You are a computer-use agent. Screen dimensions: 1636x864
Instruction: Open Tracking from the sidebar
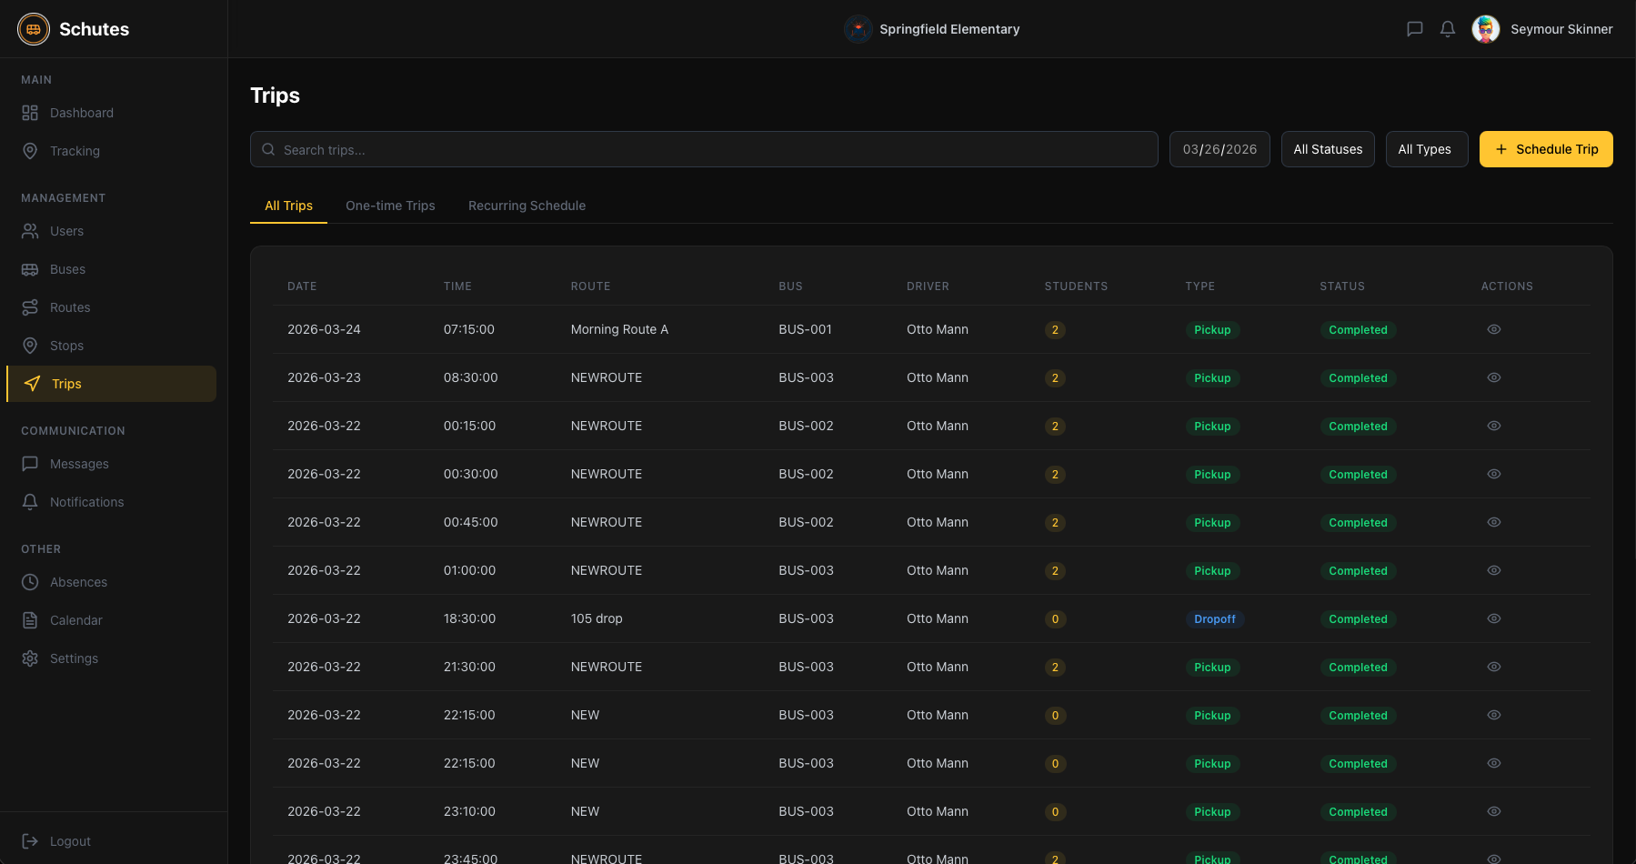pos(75,151)
